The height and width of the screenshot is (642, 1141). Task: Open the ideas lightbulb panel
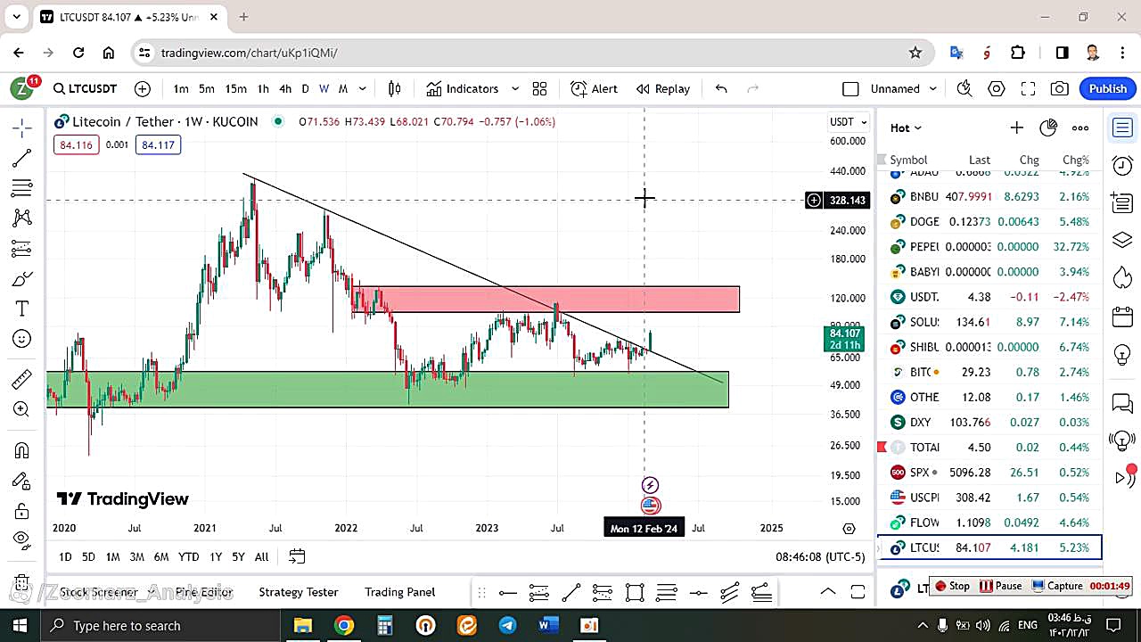coord(1122,354)
